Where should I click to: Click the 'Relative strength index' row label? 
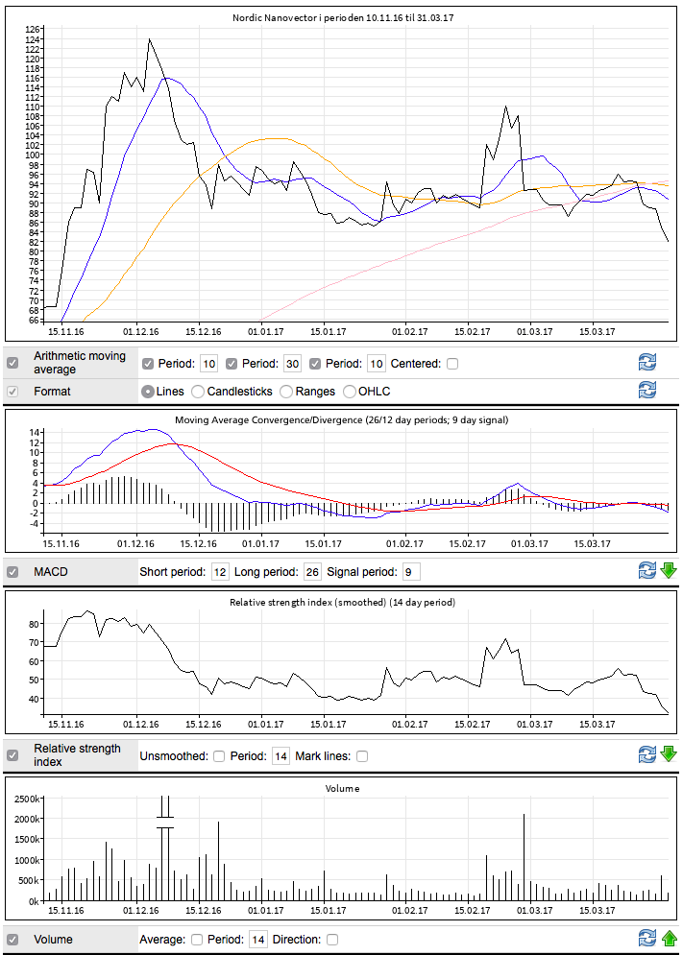(x=78, y=754)
